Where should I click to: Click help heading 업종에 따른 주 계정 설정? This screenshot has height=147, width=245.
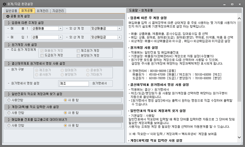click(x=148, y=18)
